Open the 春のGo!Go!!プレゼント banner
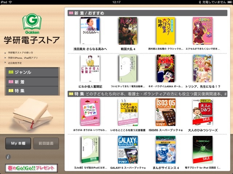This screenshot has width=233, height=174. click(31, 168)
